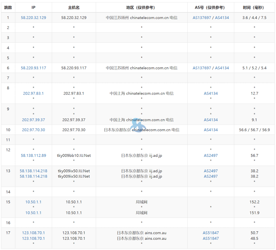Click the 10.50.1.1 IP link on the 151.9 line

point(33,213)
